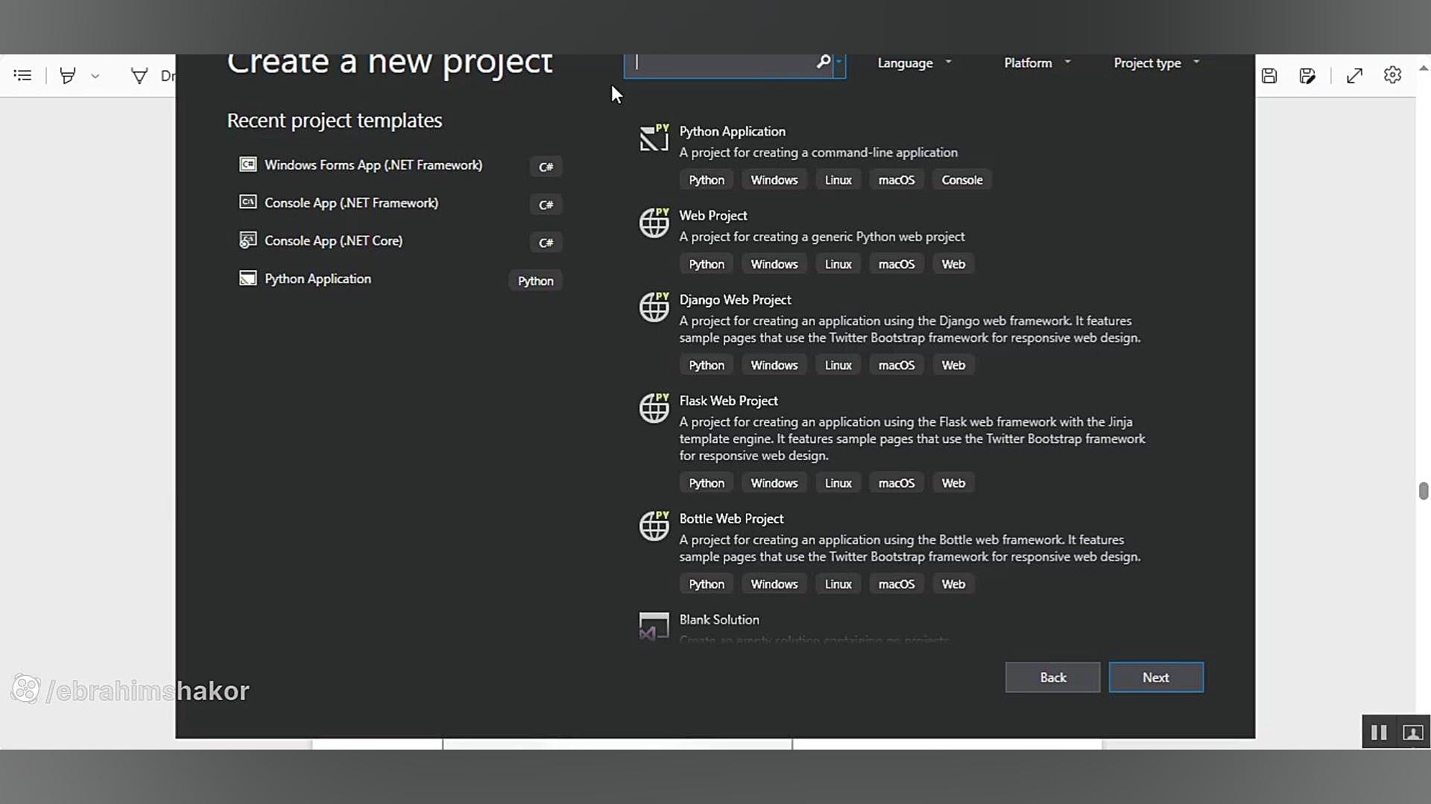
Task: Click the Flask Web Project description text
Action: pyautogui.click(x=912, y=438)
